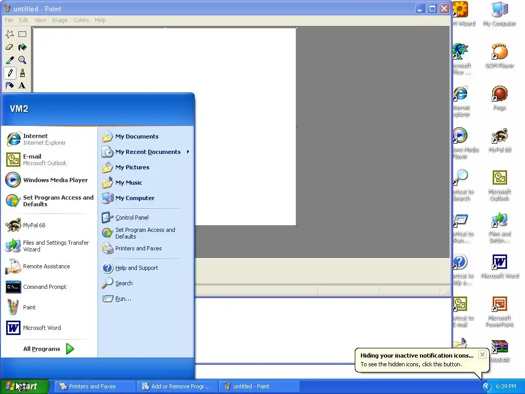
Task: Launch MyPal 68 from Start menu
Action: [49, 225]
